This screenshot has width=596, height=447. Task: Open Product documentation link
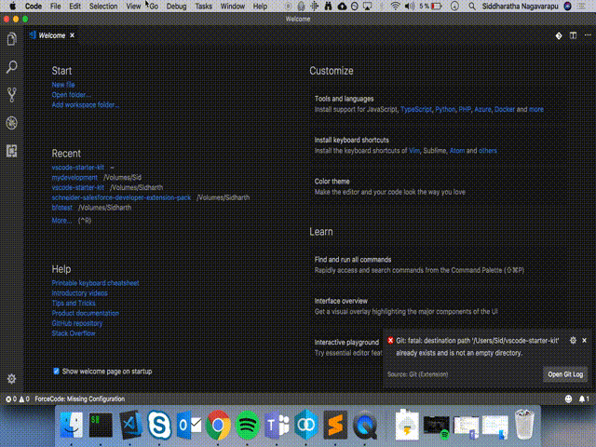point(85,313)
